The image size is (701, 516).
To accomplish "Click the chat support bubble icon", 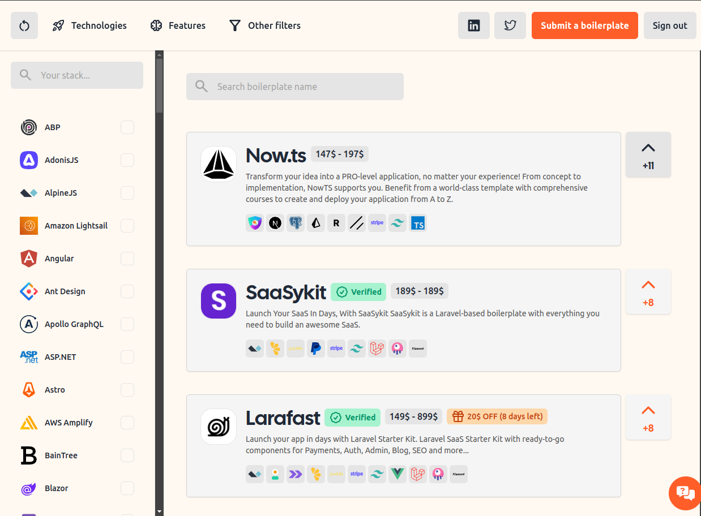I will point(685,493).
